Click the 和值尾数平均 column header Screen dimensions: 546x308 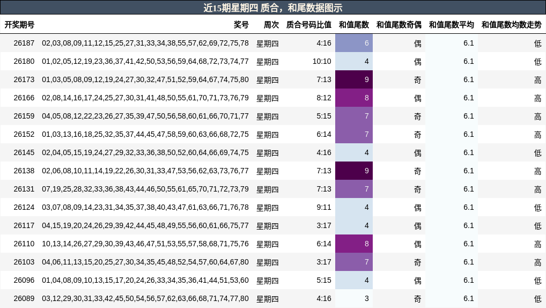point(452,25)
